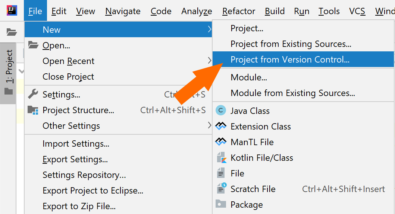Viewport: 395px width, 214px height.
Task: Expand the New submenu arrow
Action: click(x=210, y=29)
